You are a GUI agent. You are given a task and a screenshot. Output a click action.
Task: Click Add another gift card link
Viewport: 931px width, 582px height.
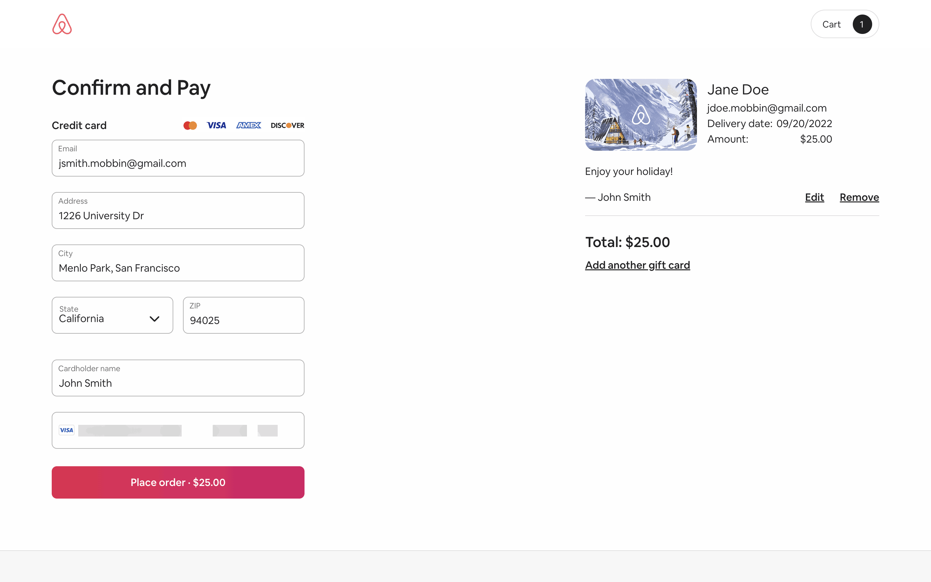tap(637, 265)
